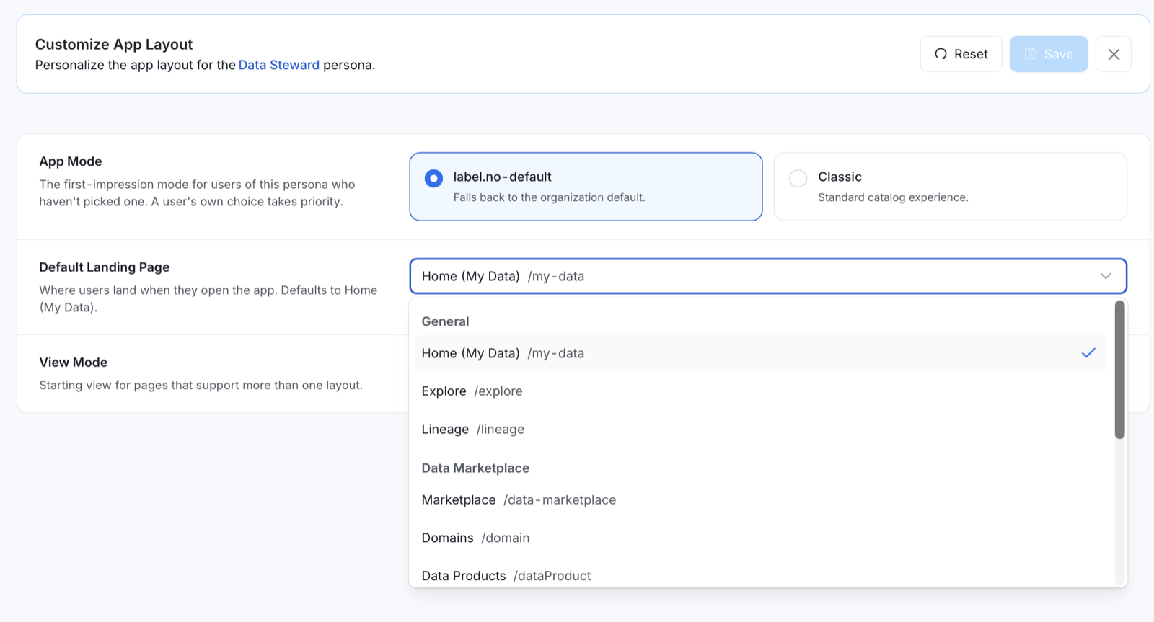Save the app layout changes
Viewport: 1154px width, 622px height.
pyautogui.click(x=1049, y=54)
